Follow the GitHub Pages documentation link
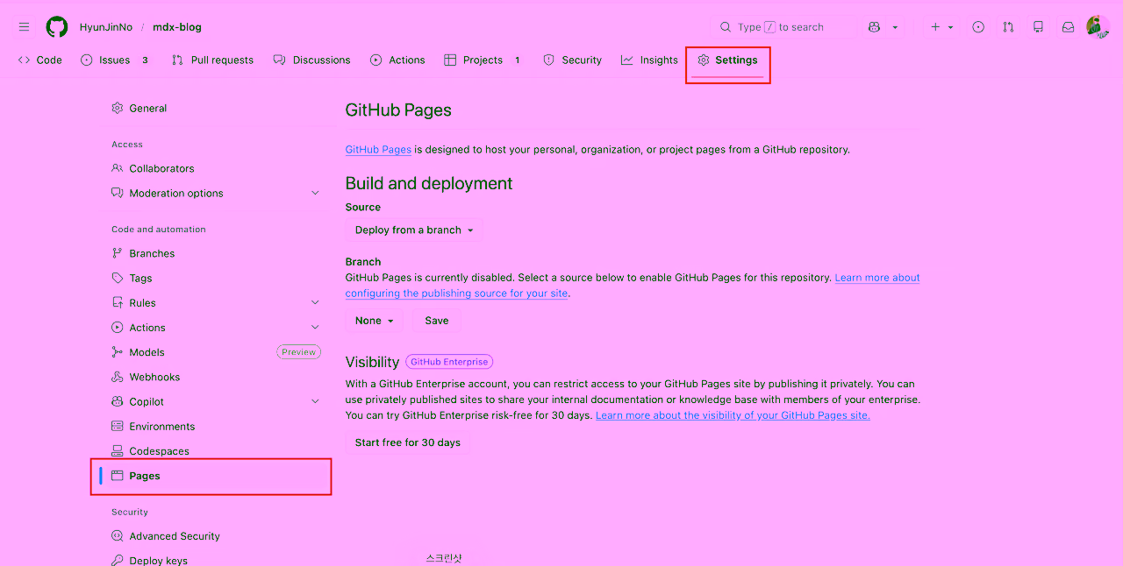The height and width of the screenshot is (566, 1123). tap(378, 149)
